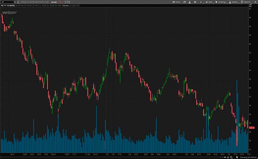Click the Verizon Communications company name text
The width and height of the screenshot is (258, 159).
click(x=35, y=2)
